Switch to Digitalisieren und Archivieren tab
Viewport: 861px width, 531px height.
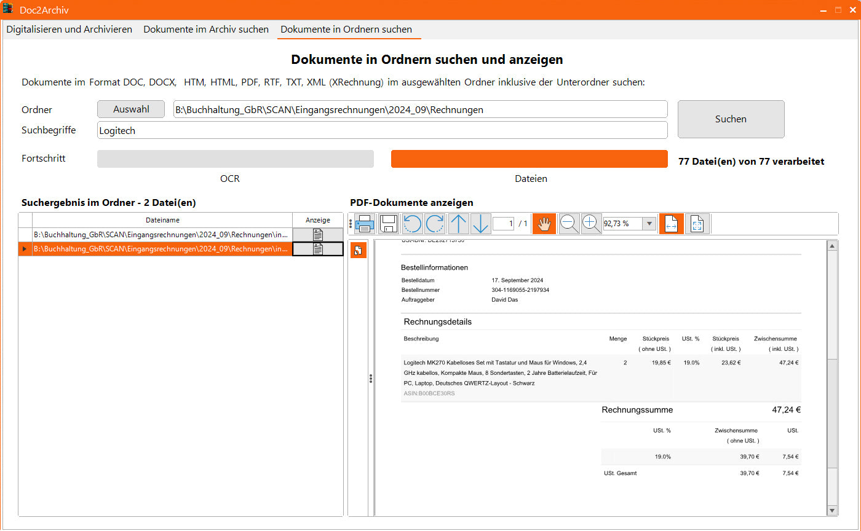coord(69,29)
